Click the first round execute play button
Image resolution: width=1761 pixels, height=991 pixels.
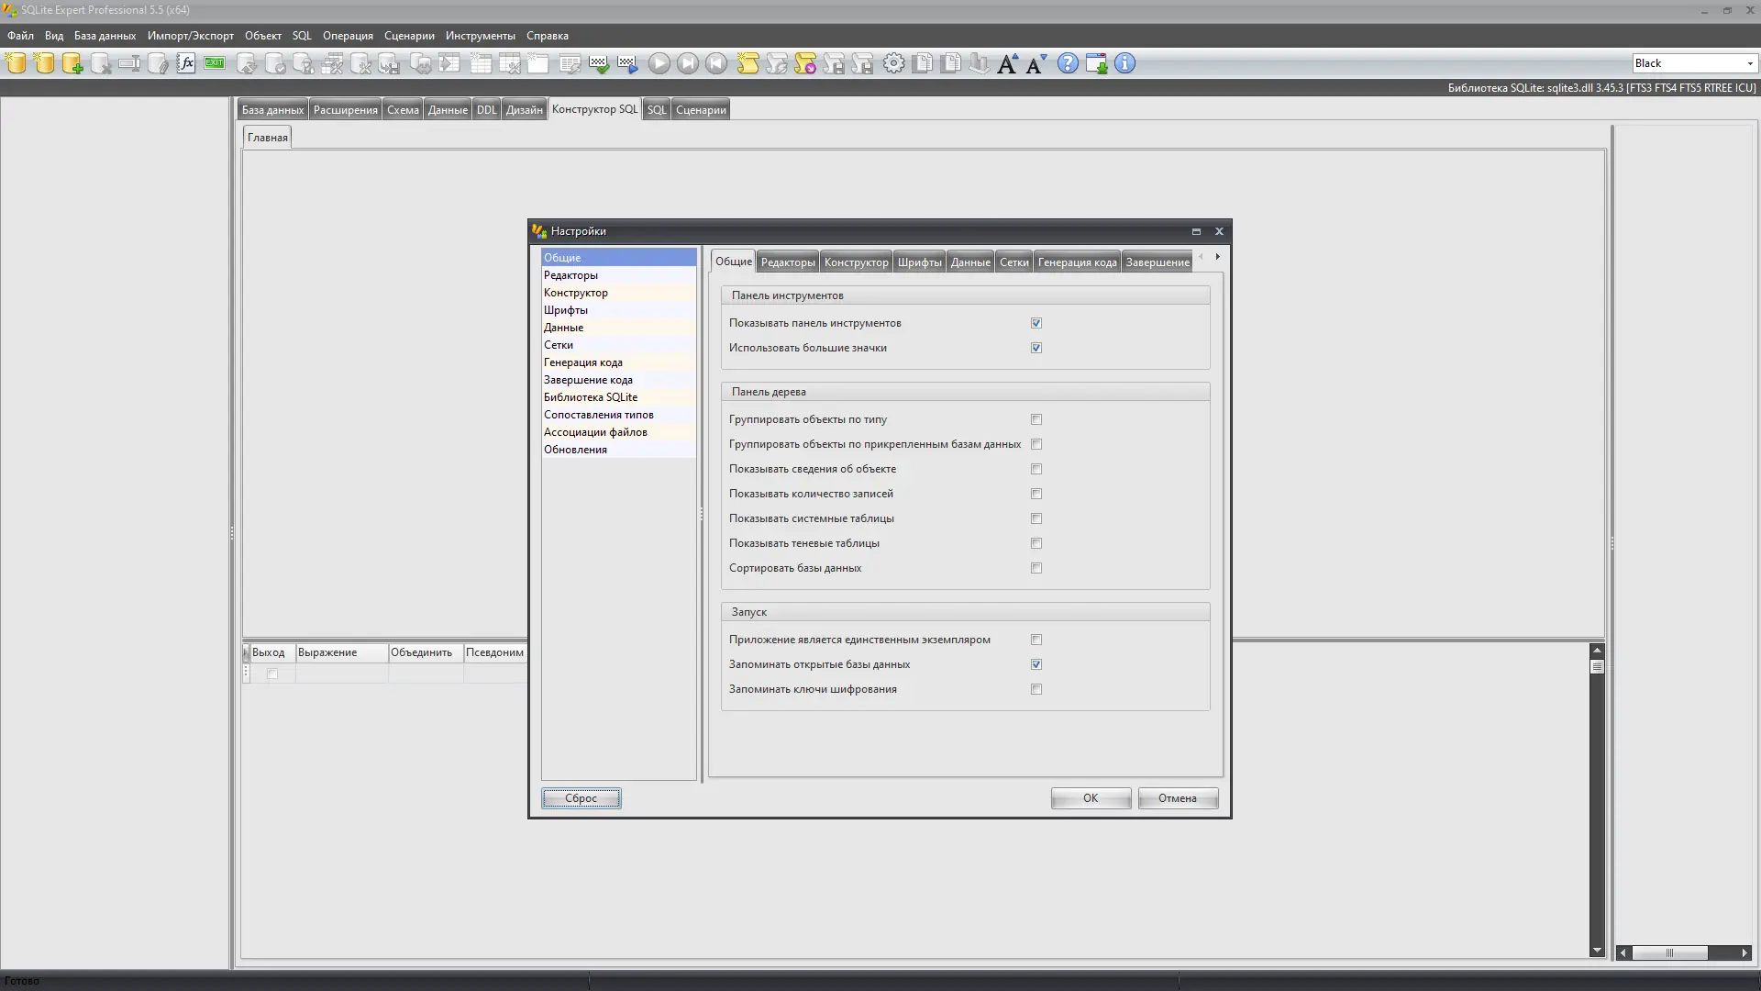coord(659,63)
